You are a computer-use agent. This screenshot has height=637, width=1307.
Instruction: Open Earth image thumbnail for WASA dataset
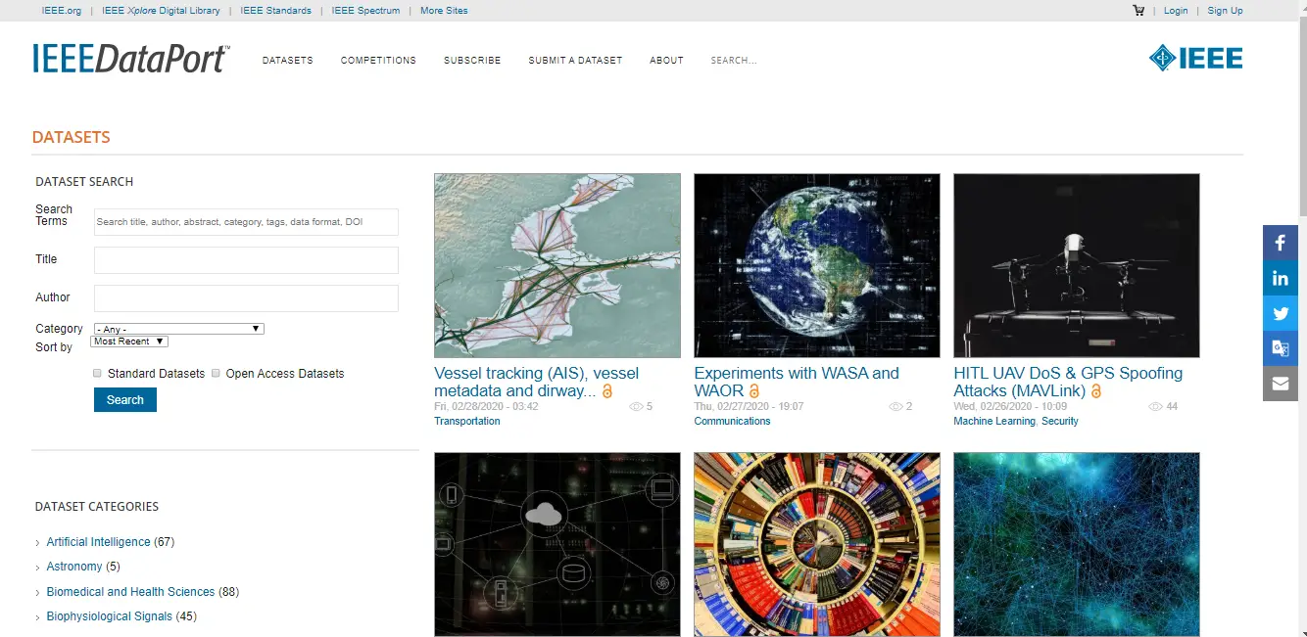(817, 265)
